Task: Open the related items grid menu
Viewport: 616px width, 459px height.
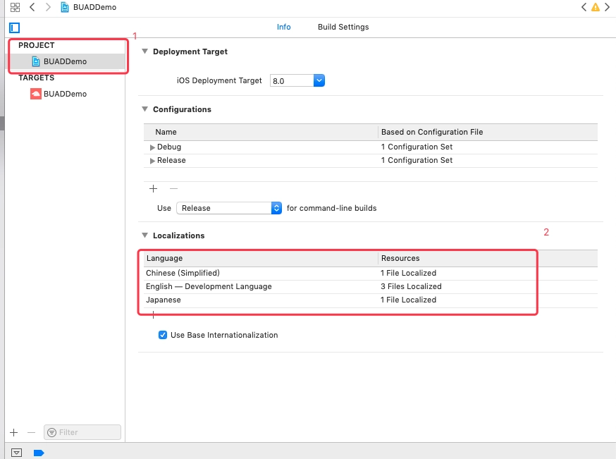Action: point(15,7)
